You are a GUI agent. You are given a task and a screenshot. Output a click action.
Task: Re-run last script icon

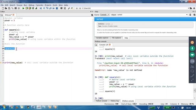pos(33,8)
